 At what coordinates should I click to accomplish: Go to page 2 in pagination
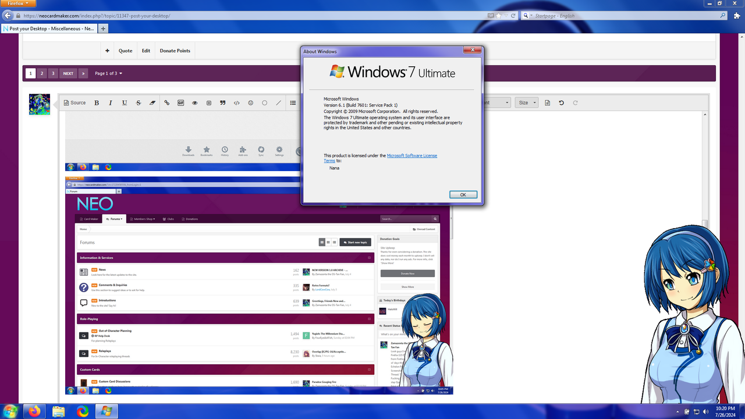(42, 73)
